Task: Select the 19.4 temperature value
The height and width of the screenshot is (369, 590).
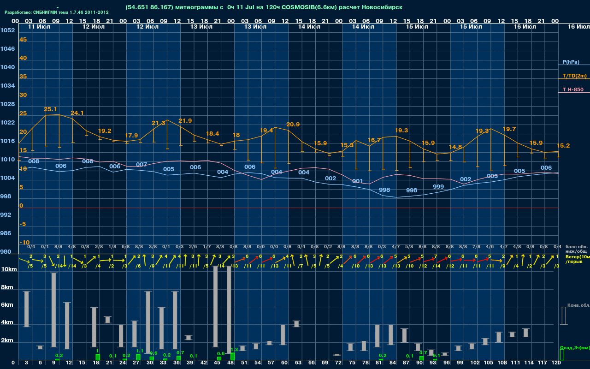Action: [x=266, y=131]
